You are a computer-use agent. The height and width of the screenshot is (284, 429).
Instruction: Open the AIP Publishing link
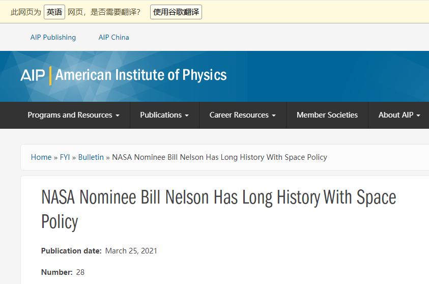pyautogui.click(x=53, y=37)
